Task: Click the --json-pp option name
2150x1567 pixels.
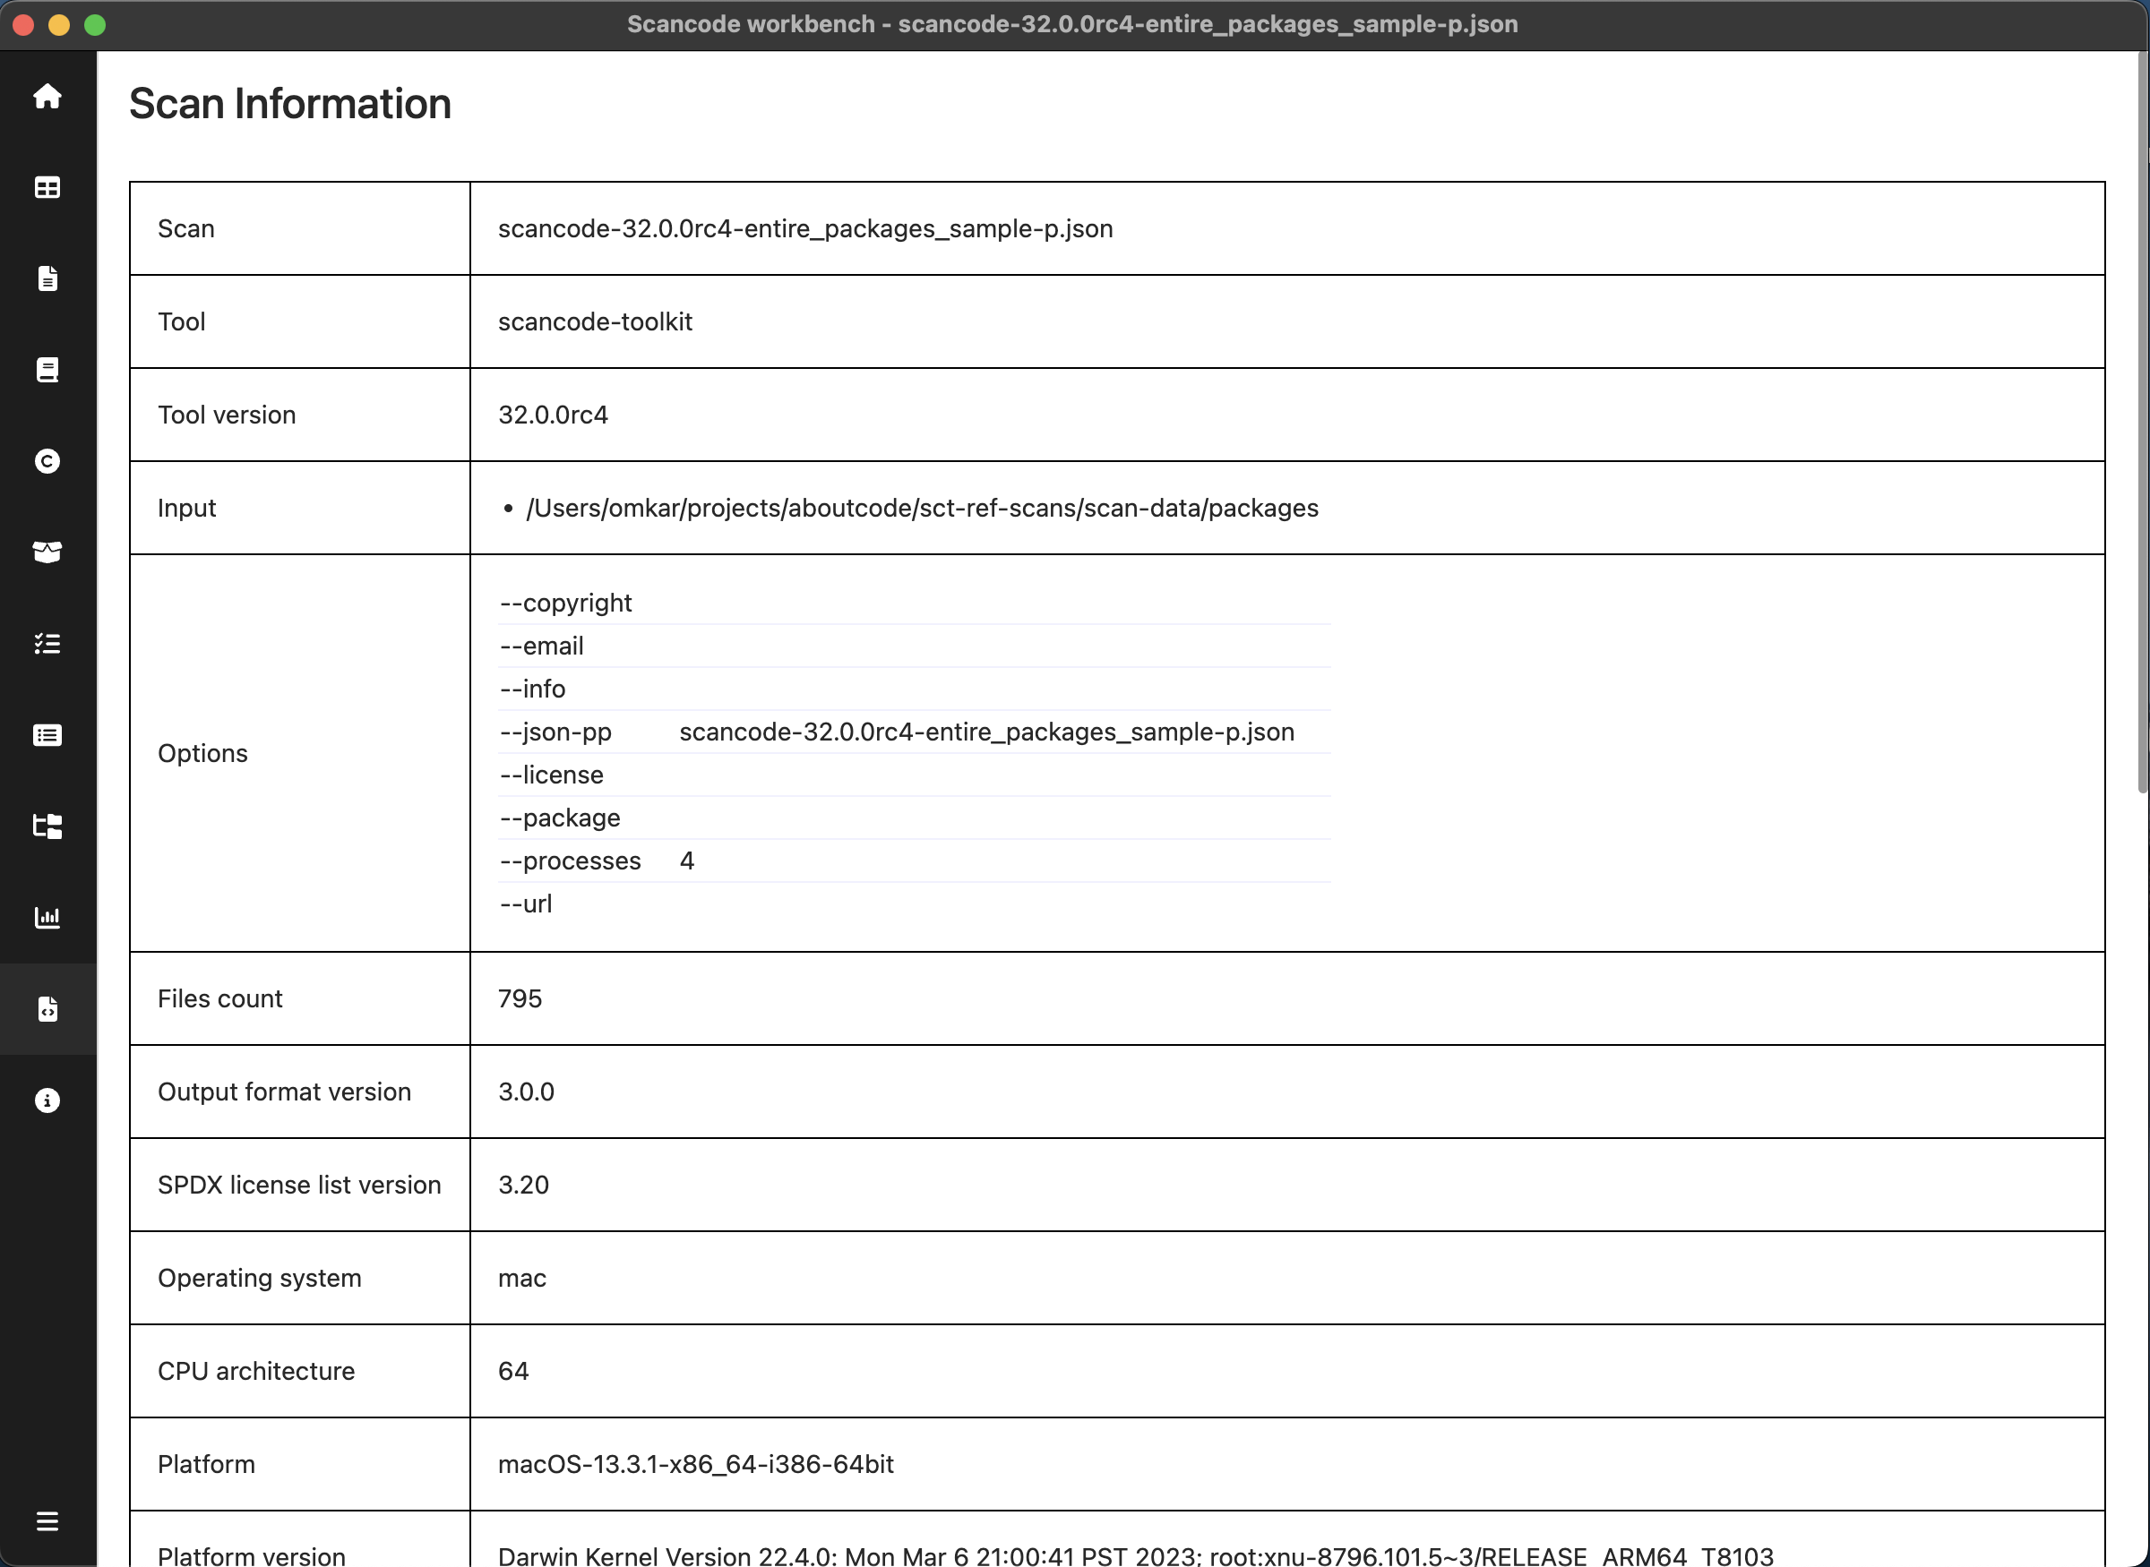Action: pyautogui.click(x=556, y=732)
